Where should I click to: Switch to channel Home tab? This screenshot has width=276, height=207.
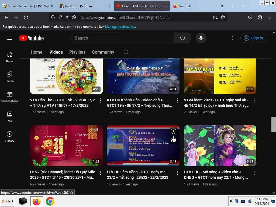pyautogui.click(x=36, y=52)
